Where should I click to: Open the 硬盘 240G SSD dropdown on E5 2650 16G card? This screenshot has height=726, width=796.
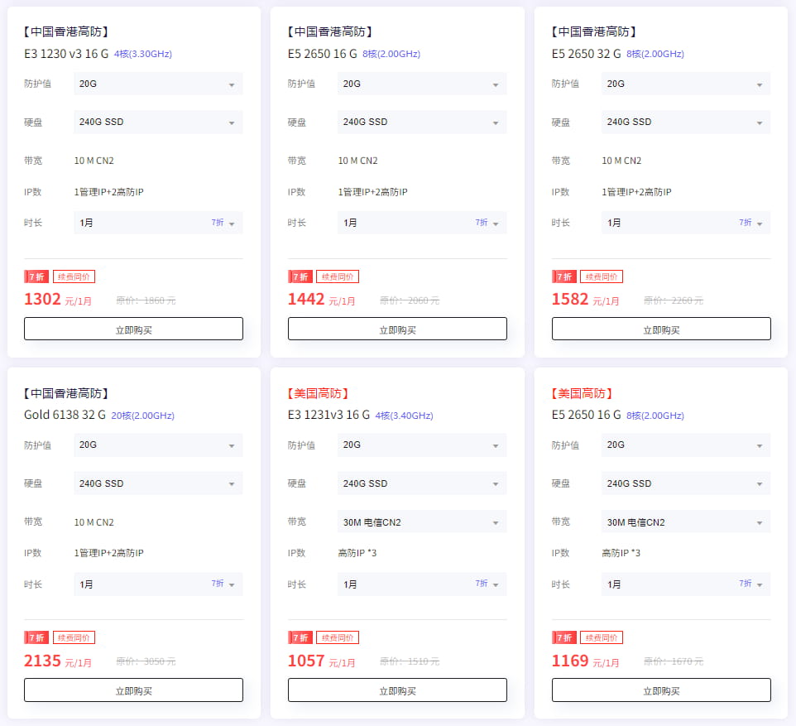pyautogui.click(x=421, y=122)
